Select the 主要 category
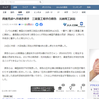Image resolution: width=99 pixels, height=99 pixels. (4, 12)
